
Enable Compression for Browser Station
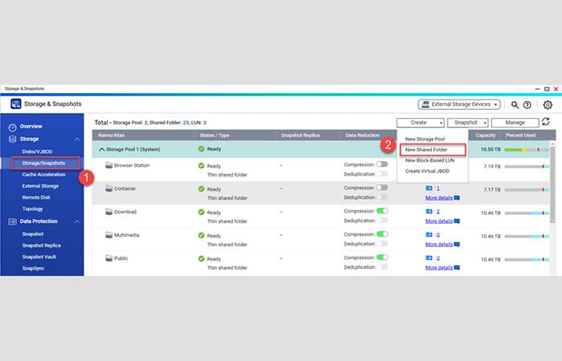(x=381, y=164)
